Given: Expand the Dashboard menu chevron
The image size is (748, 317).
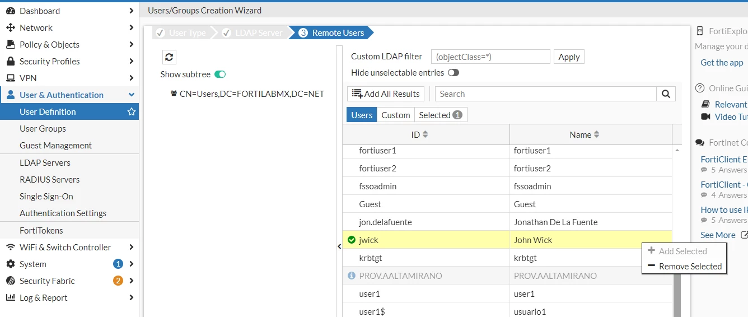Looking at the screenshot, I should pyautogui.click(x=131, y=11).
